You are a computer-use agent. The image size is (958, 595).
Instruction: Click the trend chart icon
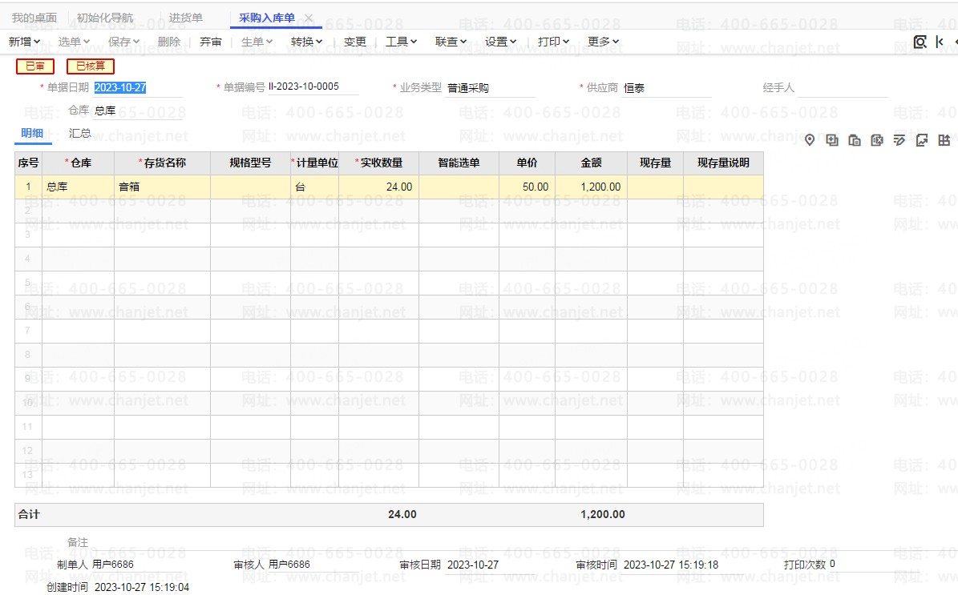[x=922, y=140]
